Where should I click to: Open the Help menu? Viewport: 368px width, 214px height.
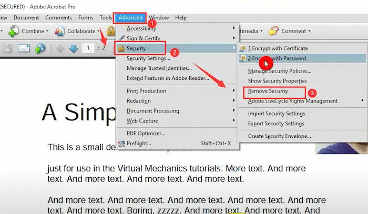point(181,17)
